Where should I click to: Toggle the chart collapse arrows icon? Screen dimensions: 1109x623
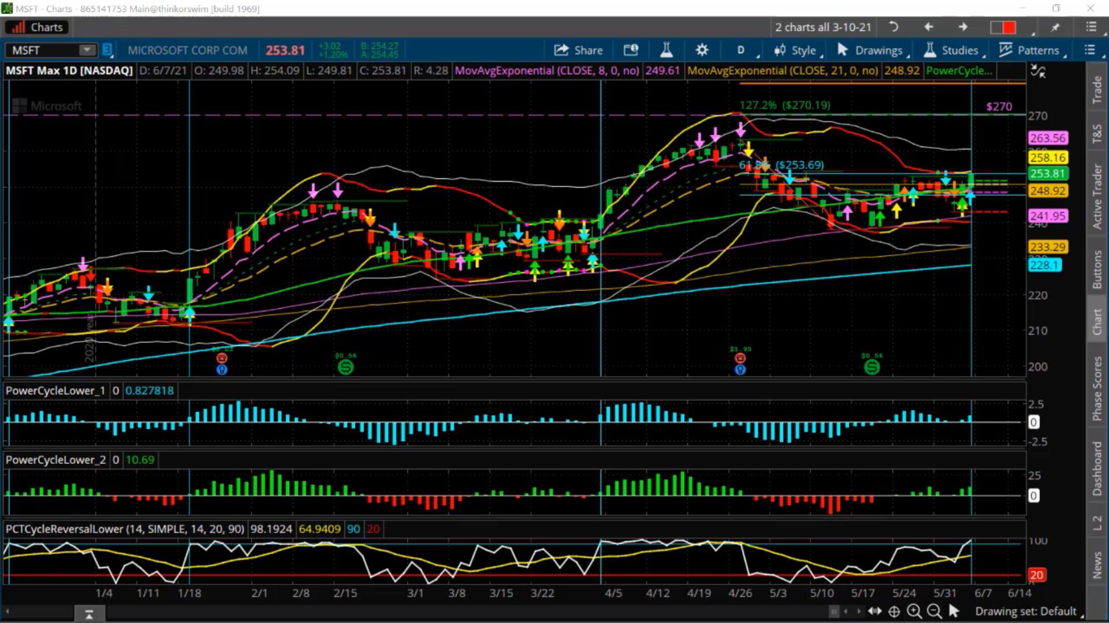click(x=1038, y=72)
